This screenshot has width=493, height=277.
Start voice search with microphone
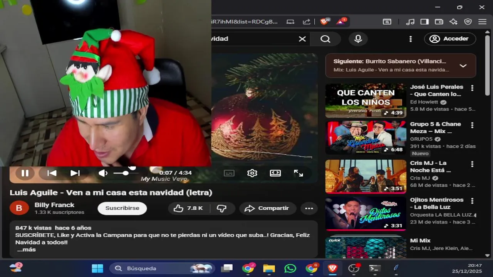358,39
